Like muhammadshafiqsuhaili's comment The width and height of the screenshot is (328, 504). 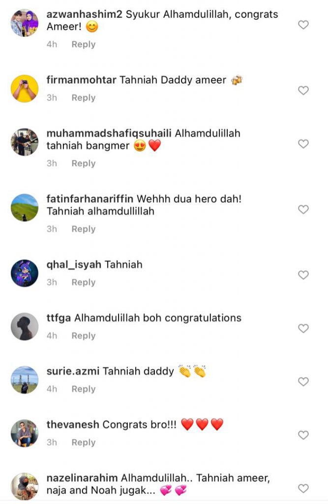point(303,144)
